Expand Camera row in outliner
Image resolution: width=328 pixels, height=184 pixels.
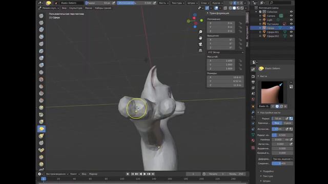tap(260, 16)
